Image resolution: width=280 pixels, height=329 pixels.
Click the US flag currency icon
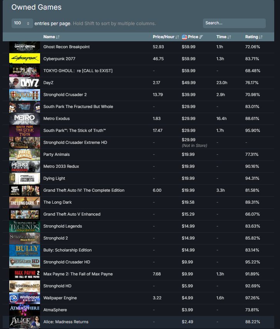click(x=184, y=37)
